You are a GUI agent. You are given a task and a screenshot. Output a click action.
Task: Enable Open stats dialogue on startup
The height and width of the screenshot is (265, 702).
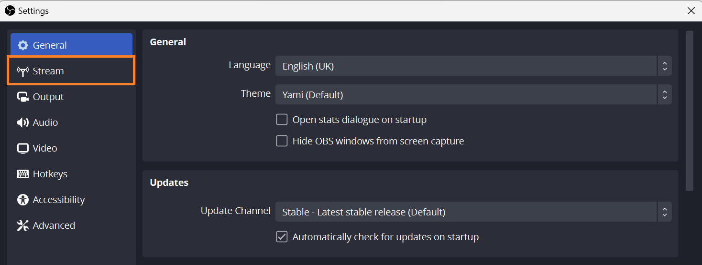click(x=282, y=120)
